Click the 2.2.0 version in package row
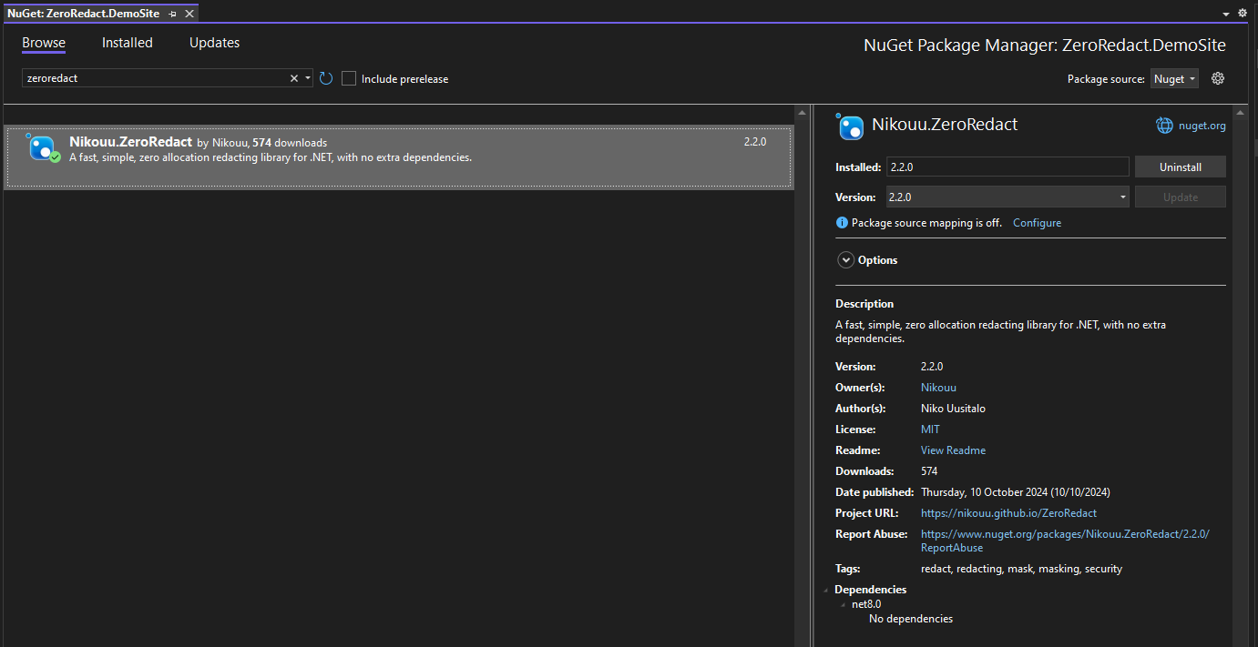Image resolution: width=1258 pixels, height=647 pixels. point(755,142)
